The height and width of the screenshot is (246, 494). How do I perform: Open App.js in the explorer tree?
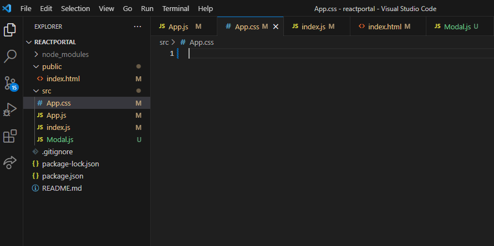86,116
